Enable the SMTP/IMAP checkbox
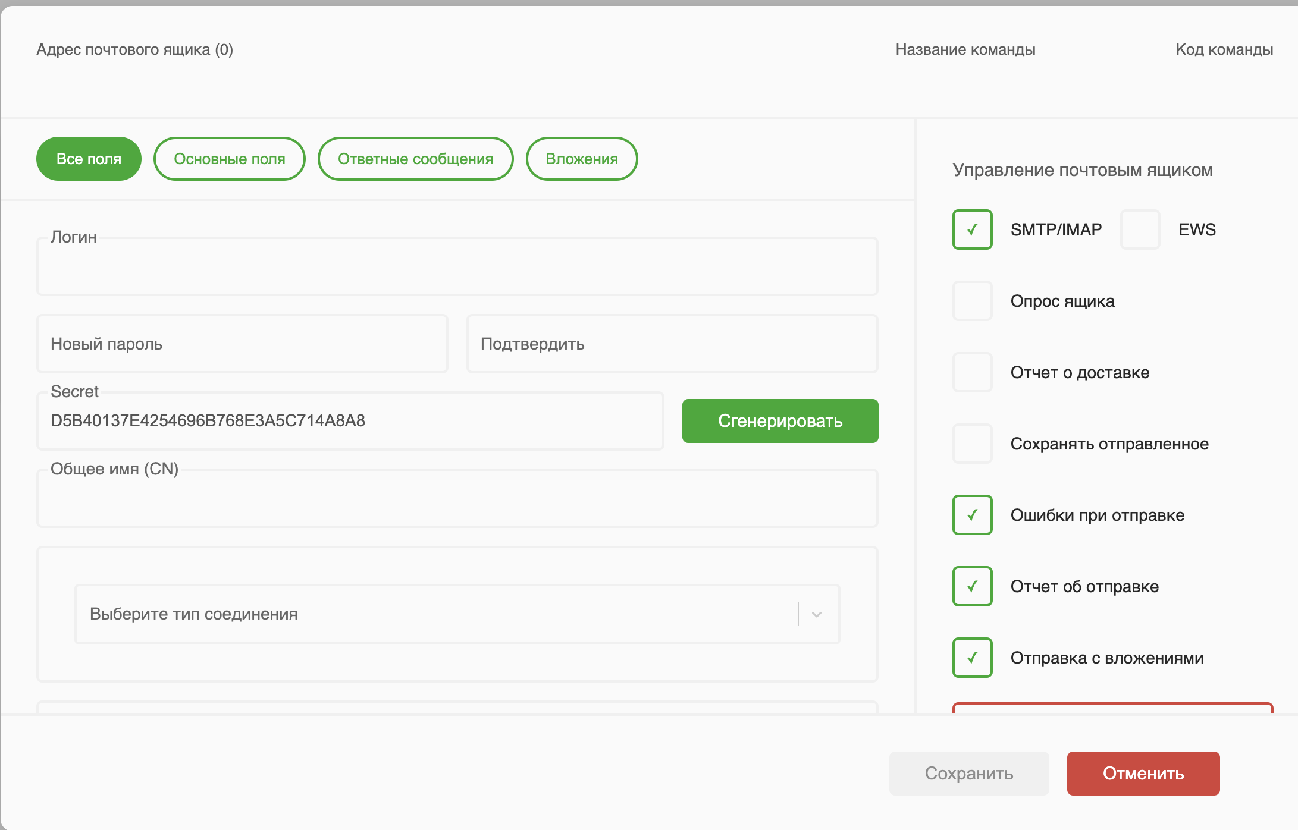 (x=972, y=229)
